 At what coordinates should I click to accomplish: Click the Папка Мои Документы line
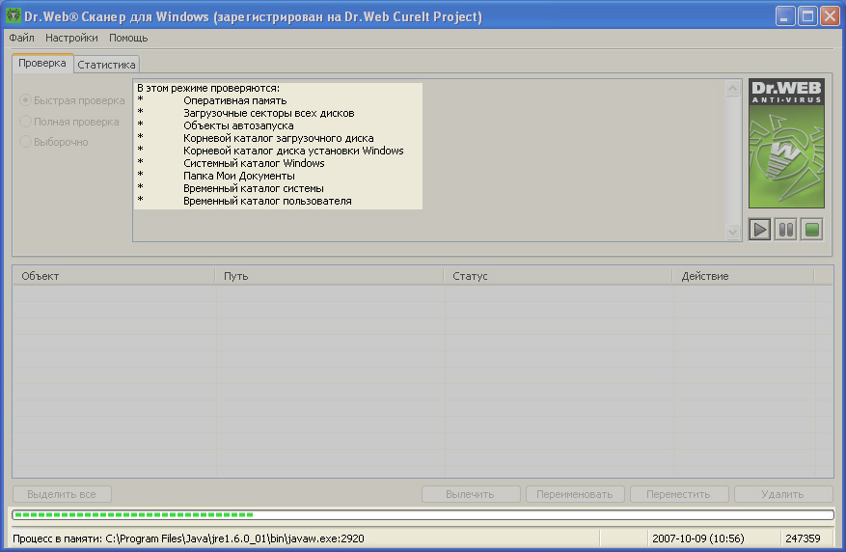tap(239, 176)
